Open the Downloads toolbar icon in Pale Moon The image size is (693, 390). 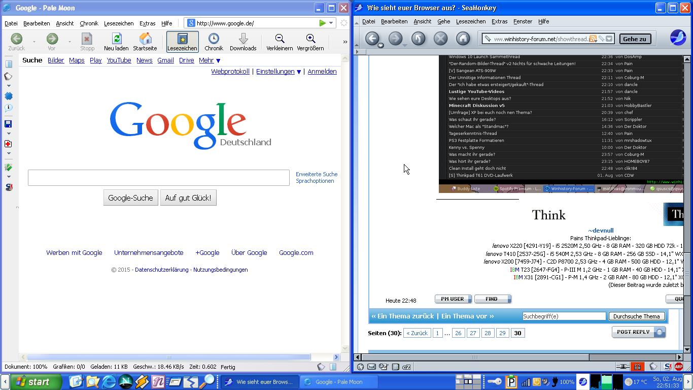243,39
